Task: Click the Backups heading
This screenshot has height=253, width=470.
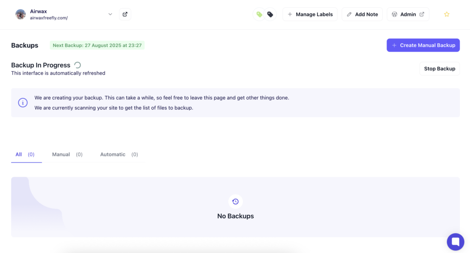Action: [x=25, y=45]
